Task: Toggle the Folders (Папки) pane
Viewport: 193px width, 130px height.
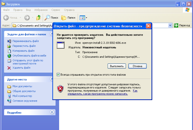Action: [x=68, y=18]
